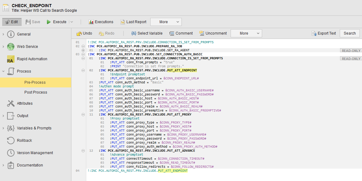Image resolution: width=362 pixels, height=181 pixels.
Task: Click the Export Text icon
Action: point(314,33)
